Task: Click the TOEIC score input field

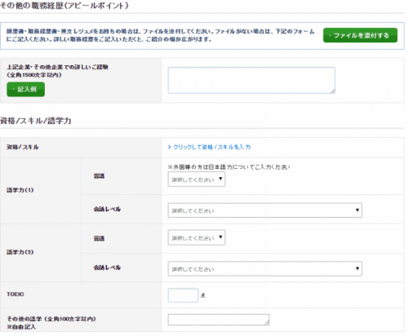Action: point(183,295)
